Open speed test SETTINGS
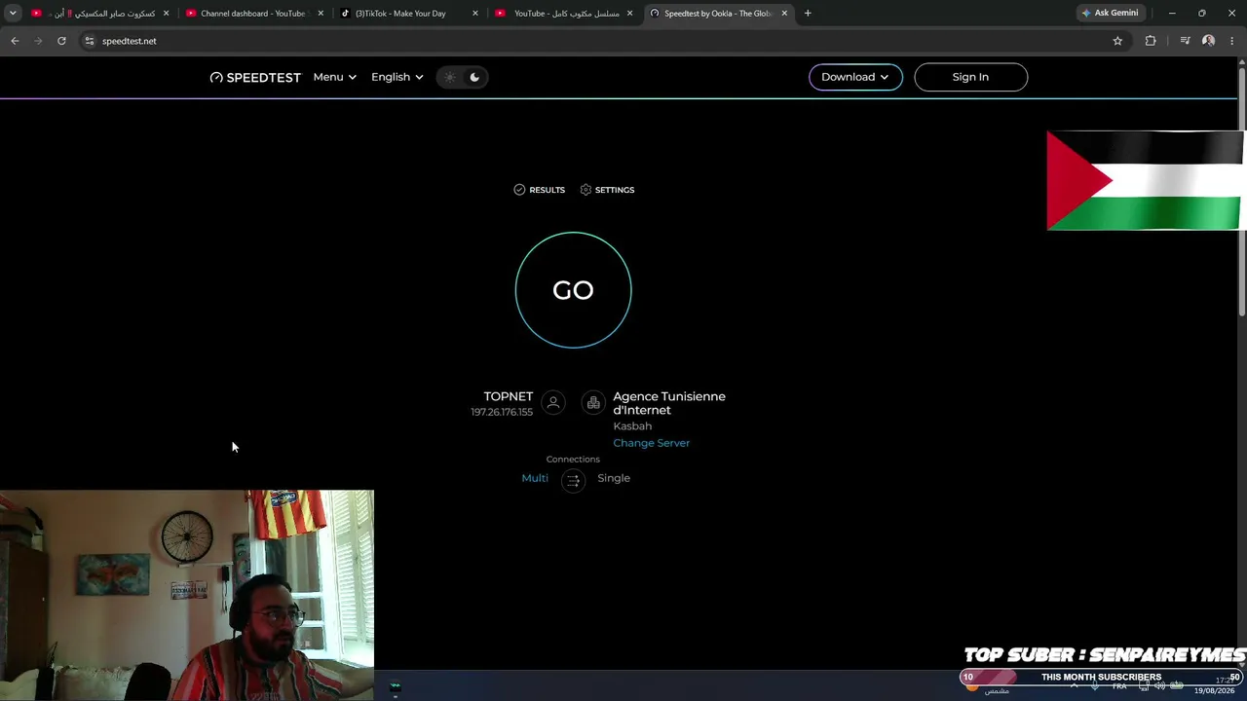This screenshot has width=1247, height=701. [607, 190]
